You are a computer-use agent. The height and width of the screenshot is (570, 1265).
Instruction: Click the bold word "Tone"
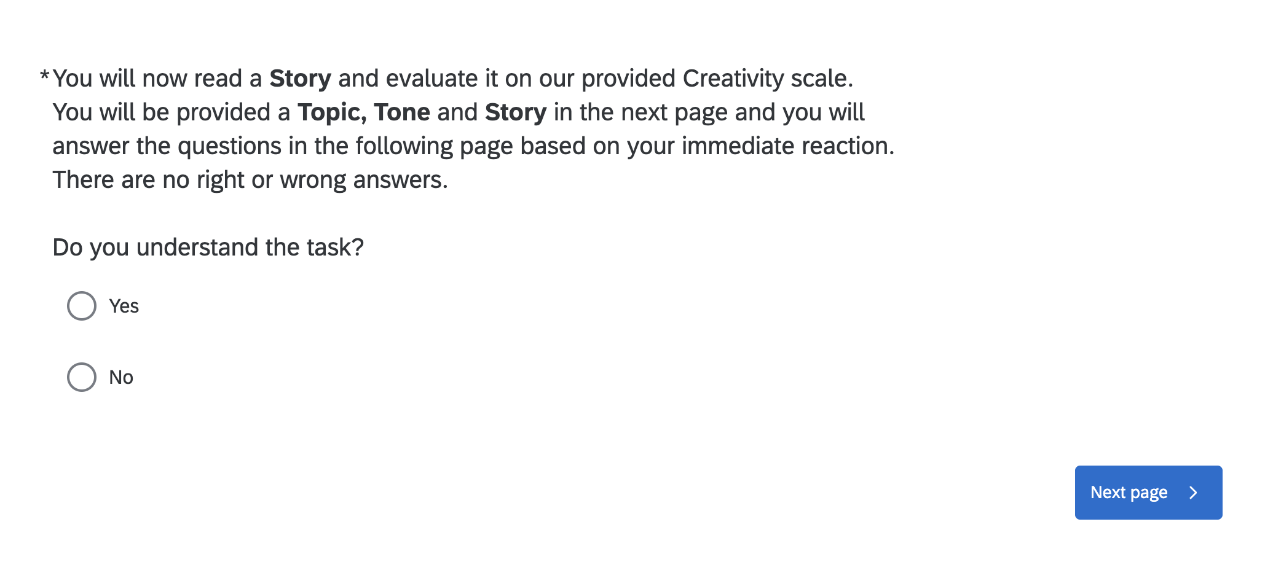click(x=402, y=112)
